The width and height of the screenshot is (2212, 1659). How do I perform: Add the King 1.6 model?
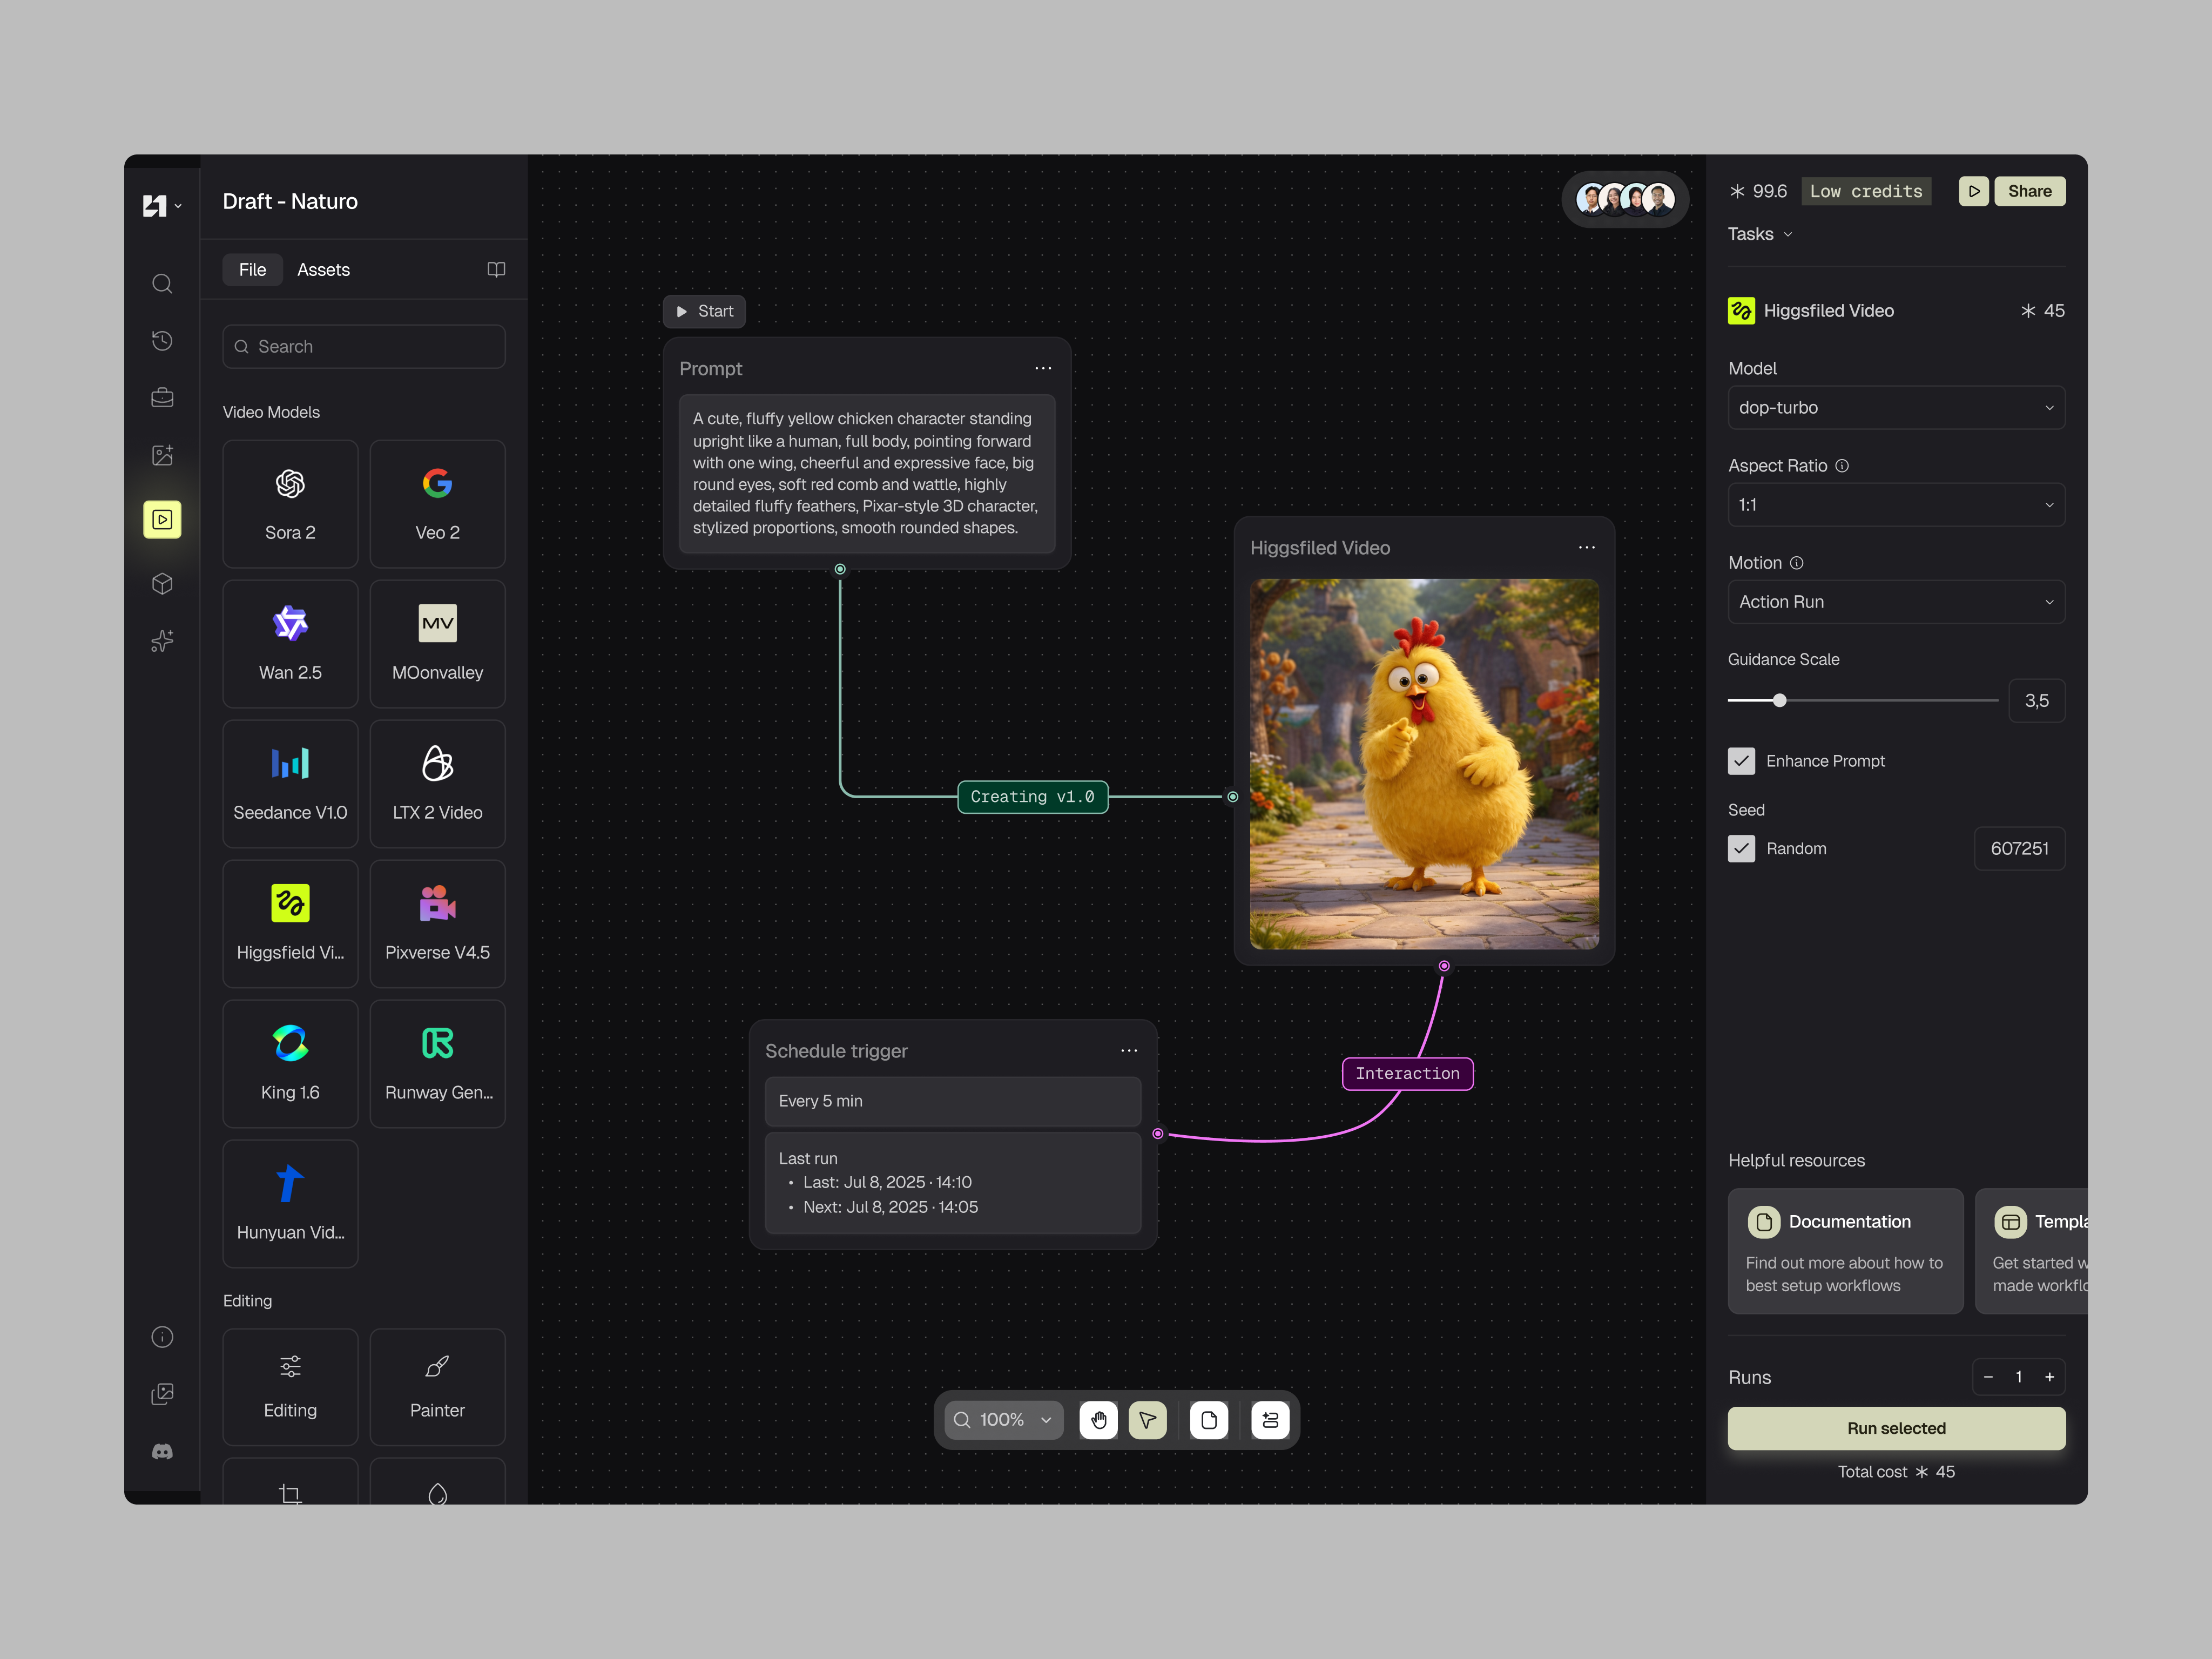290,1064
